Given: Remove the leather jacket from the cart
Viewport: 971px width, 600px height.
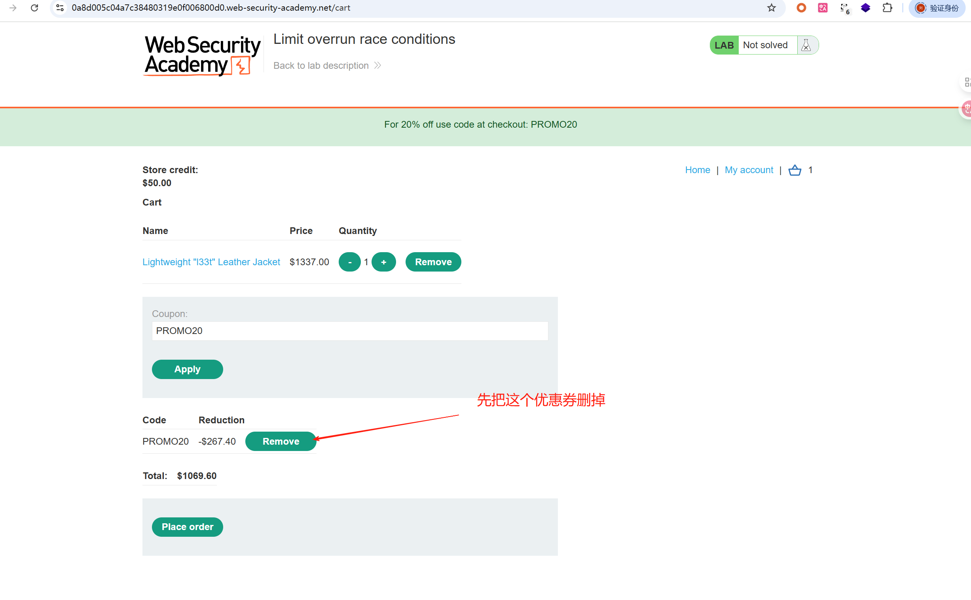Looking at the screenshot, I should 433,262.
